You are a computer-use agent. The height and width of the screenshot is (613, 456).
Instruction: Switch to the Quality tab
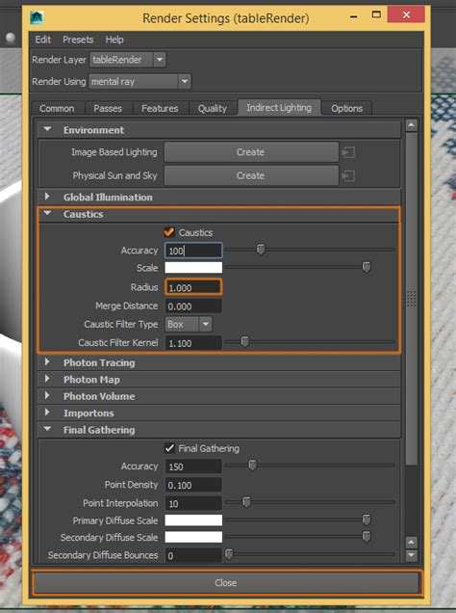(213, 108)
